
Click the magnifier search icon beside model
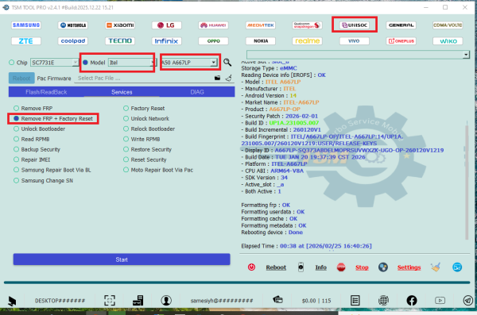click(227, 62)
